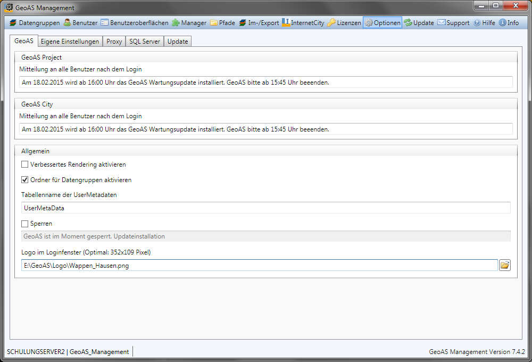Open the Support envelope icon
This screenshot has height=362, width=532.
[x=442, y=22]
